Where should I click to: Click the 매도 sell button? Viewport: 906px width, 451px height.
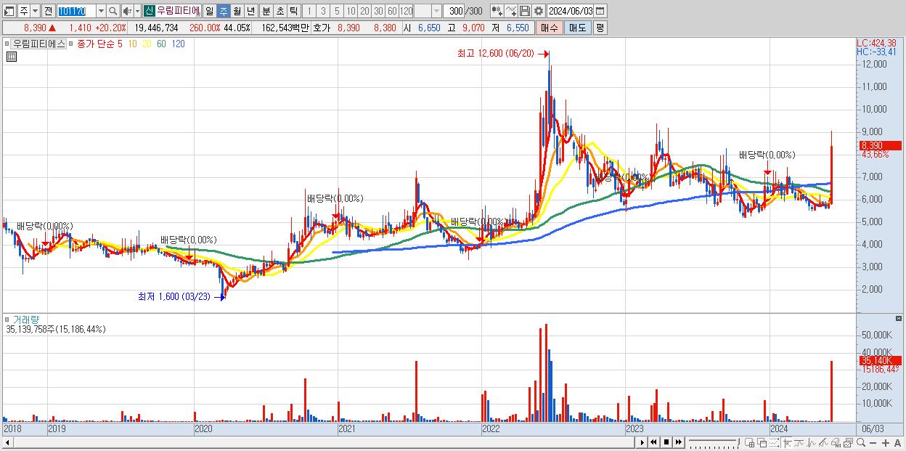[577, 28]
